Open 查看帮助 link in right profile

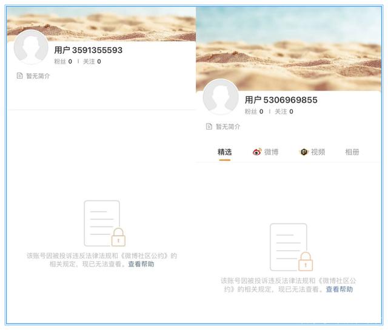(339, 289)
